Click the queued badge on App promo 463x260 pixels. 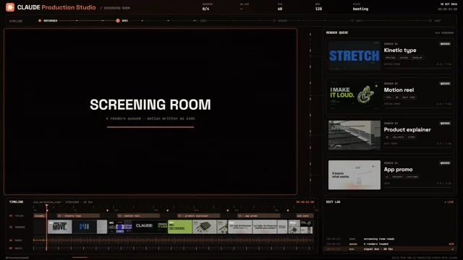coord(445,163)
